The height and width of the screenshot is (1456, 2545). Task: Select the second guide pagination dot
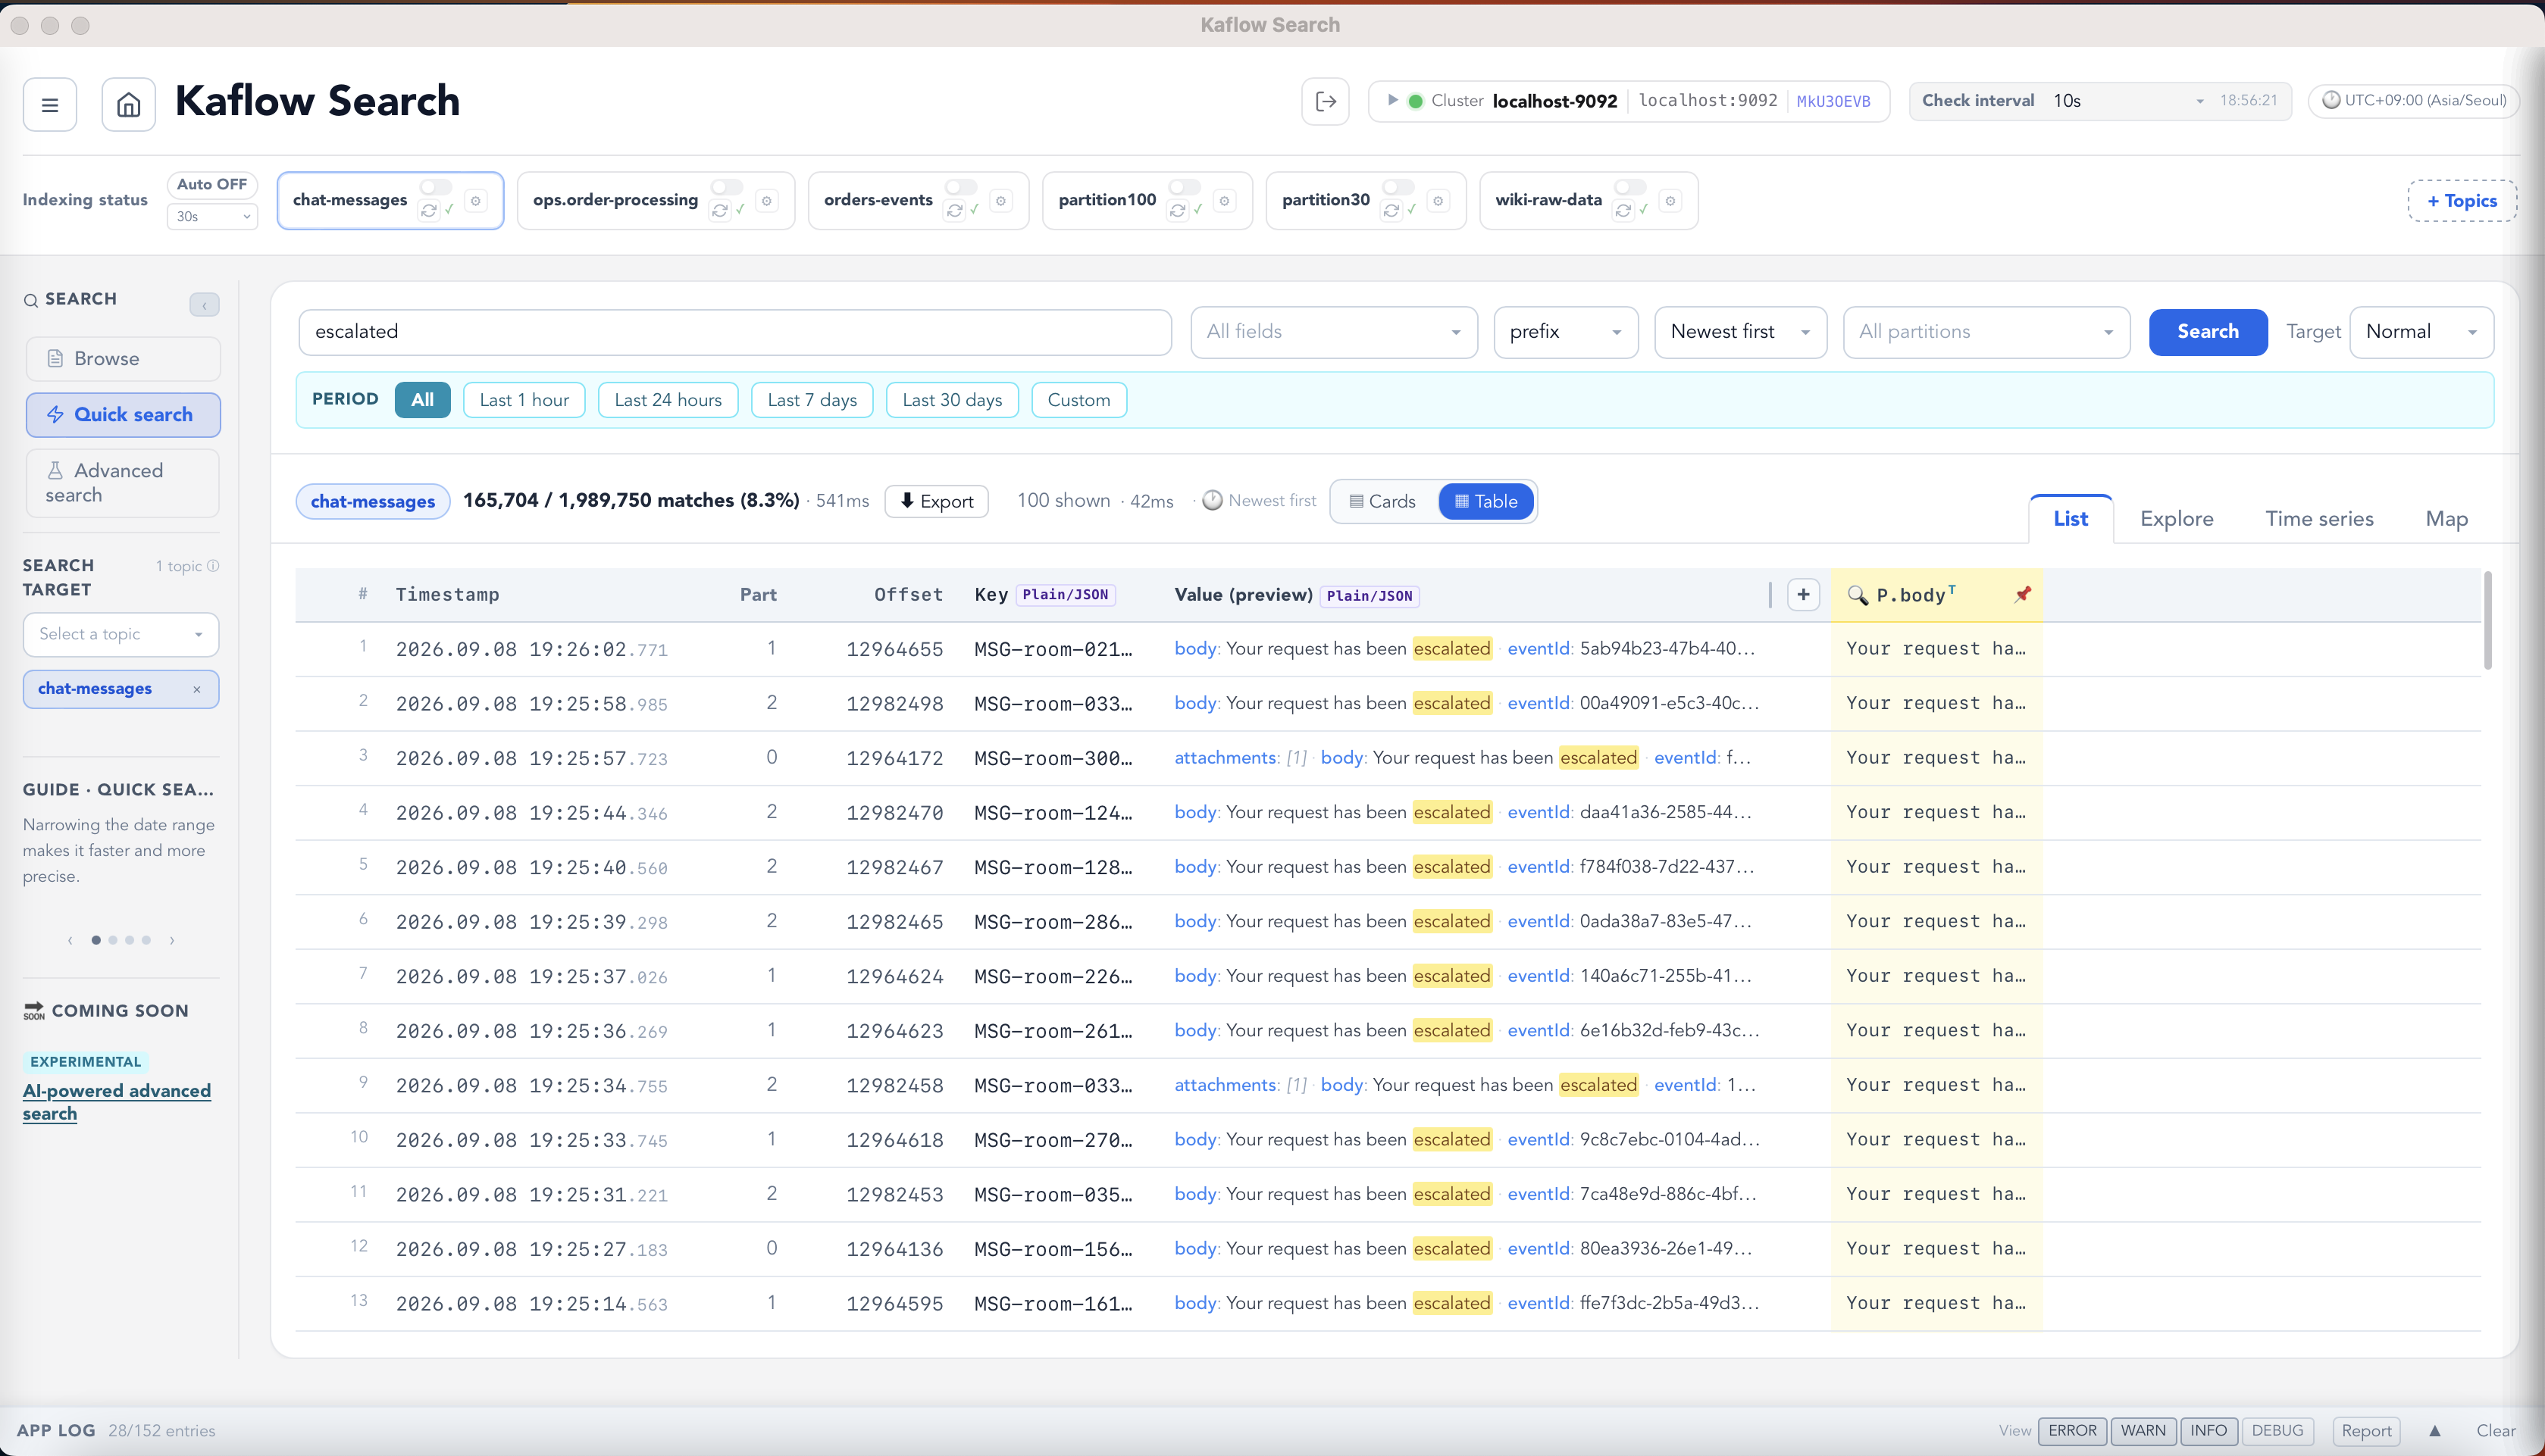coord(113,940)
